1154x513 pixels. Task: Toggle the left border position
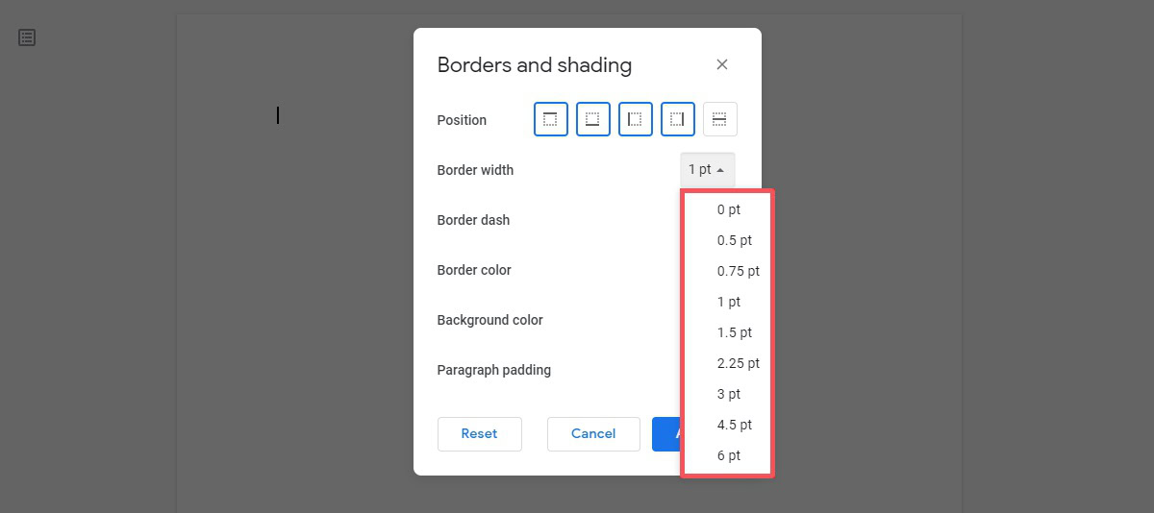[x=636, y=119]
